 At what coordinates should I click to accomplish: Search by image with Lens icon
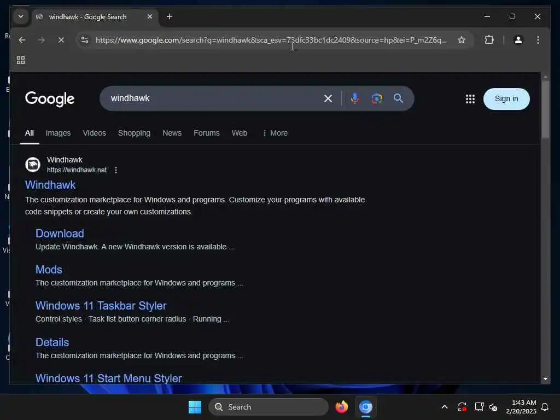tap(376, 98)
